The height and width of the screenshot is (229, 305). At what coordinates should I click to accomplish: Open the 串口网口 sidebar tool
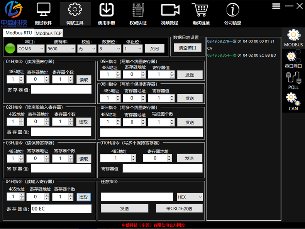click(293, 59)
